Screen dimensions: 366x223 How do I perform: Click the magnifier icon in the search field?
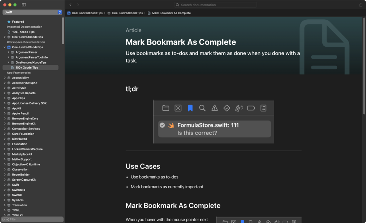[178, 5]
